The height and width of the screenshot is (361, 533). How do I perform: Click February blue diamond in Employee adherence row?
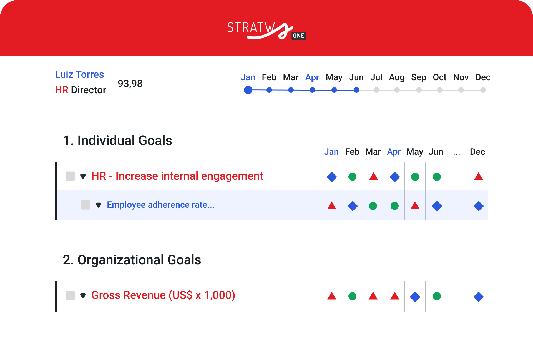pos(353,206)
